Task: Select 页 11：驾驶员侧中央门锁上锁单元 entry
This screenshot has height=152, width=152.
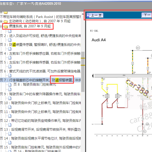Action: 40,112
